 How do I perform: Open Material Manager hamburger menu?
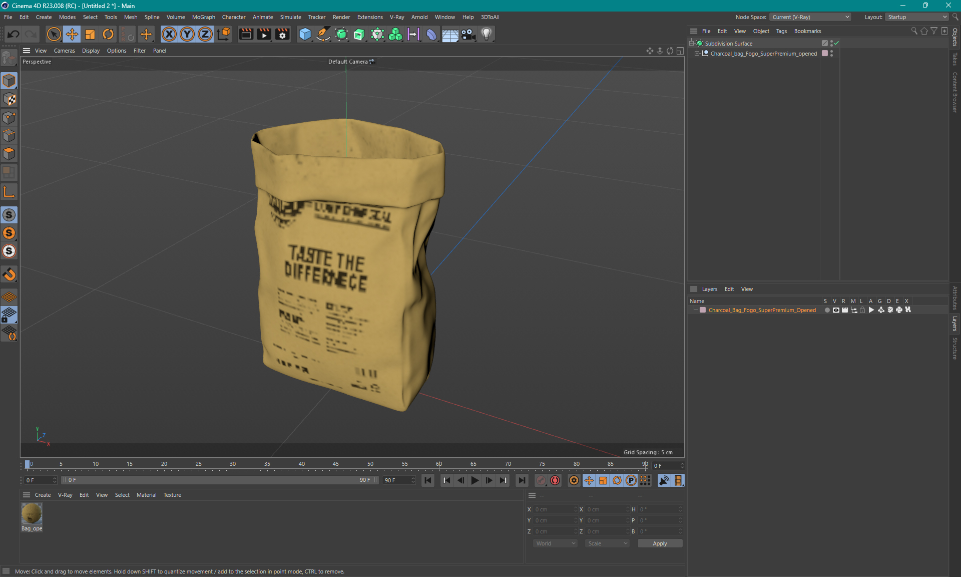[27, 495]
